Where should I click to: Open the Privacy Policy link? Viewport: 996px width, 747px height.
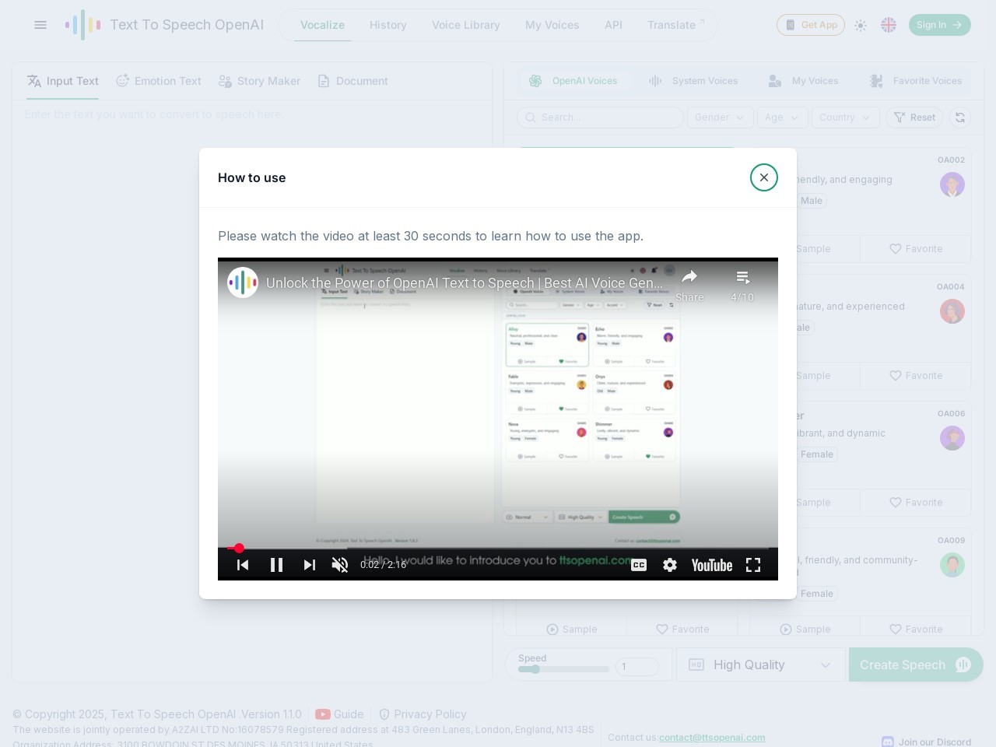click(x=423, y=714)
